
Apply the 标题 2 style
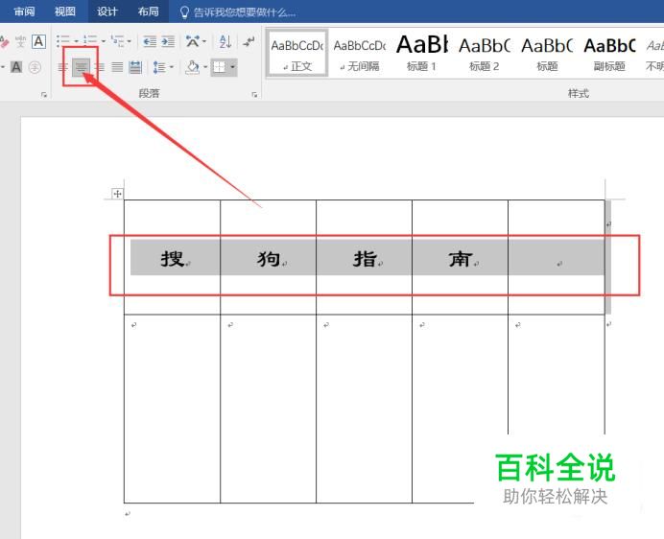[484, 54]
